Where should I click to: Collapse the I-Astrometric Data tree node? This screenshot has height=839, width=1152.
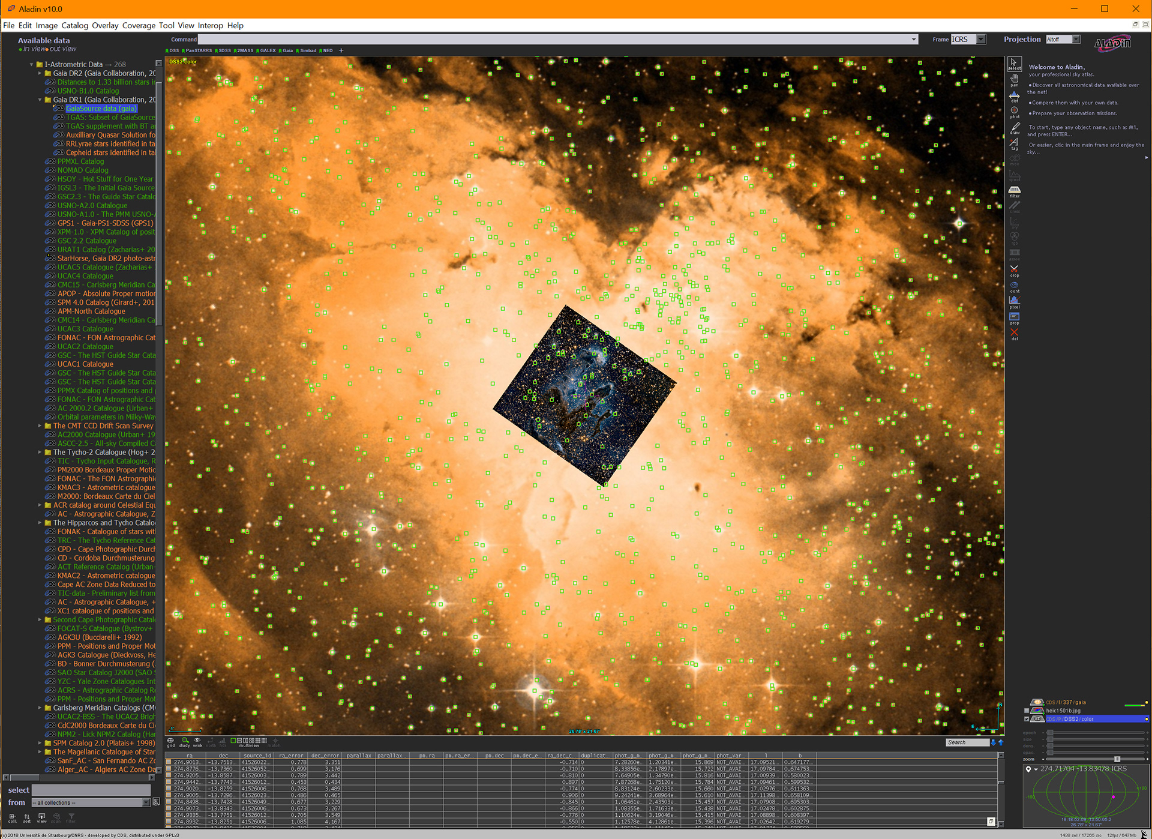point(31,64)
